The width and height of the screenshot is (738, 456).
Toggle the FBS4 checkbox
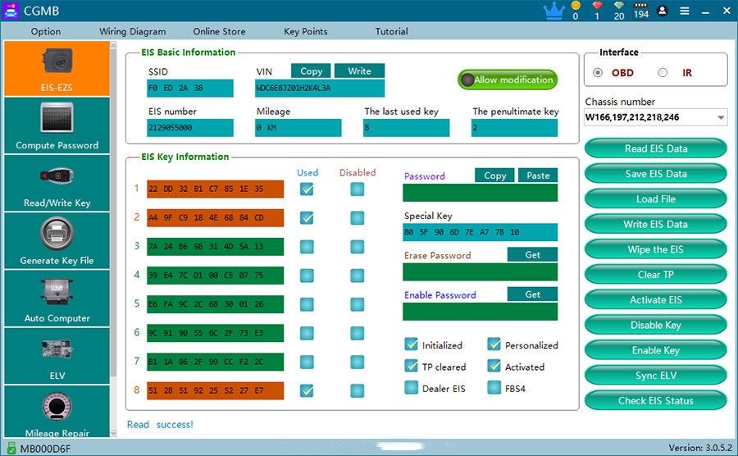494,387
